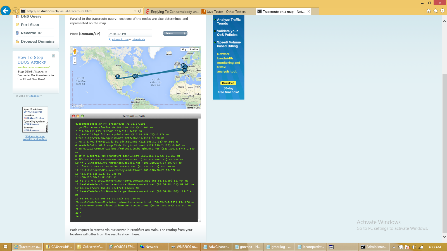The height and width of the screenshot is (251, 447).
Task: Click the Port Scan shield icon
Action: point(17,25)
